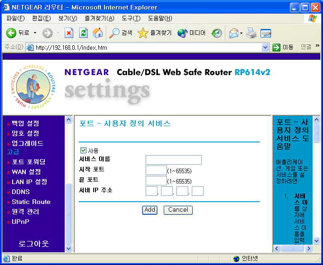Open the 즐겨찾기(A) menu
The height and width of the screenshot is (265, 323).
100,19
